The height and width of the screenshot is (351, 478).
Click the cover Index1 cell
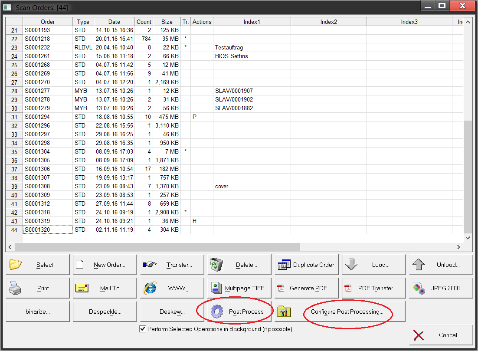(x=252, y=186)
